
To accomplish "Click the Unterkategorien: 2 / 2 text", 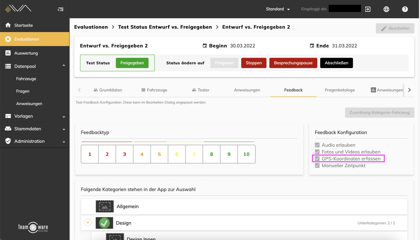I will click(x=376, y=223).
